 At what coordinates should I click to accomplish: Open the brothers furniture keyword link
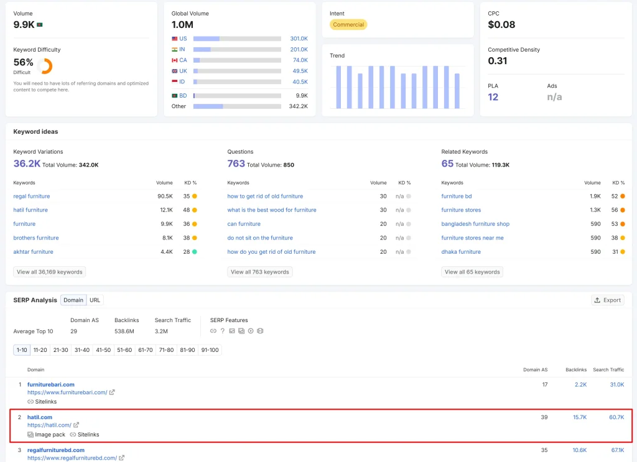click(x=36, y=238)
